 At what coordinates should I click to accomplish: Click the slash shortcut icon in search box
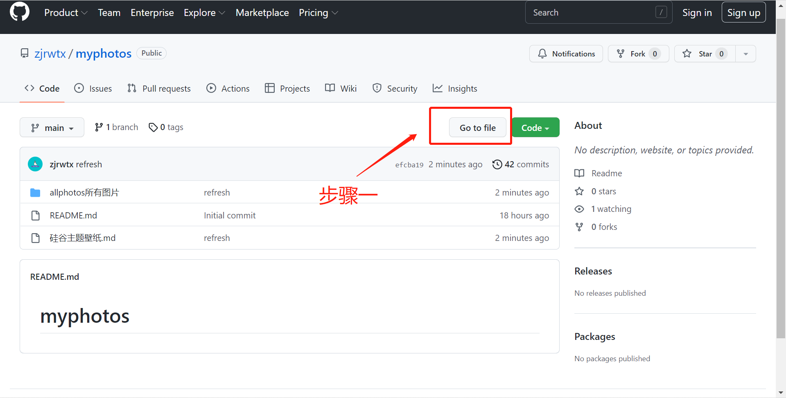click(x=661, y=12)
